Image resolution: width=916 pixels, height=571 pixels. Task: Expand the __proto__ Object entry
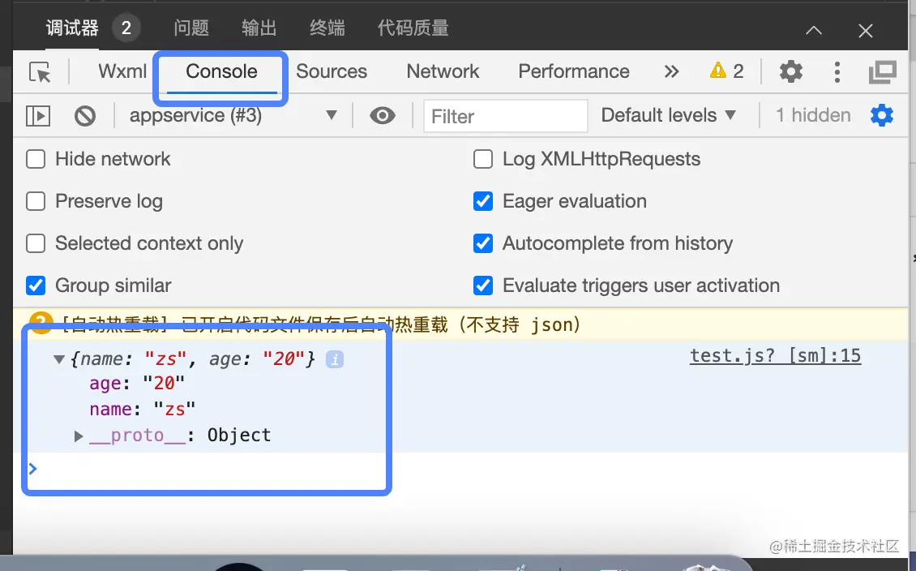tap(79, 436)
